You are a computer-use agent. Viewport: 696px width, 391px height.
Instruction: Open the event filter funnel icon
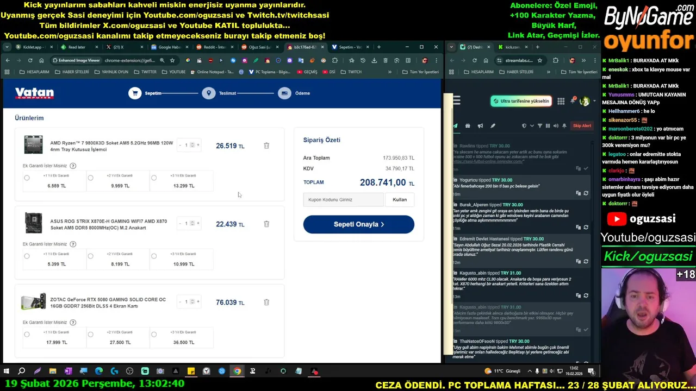click(539, 125)
